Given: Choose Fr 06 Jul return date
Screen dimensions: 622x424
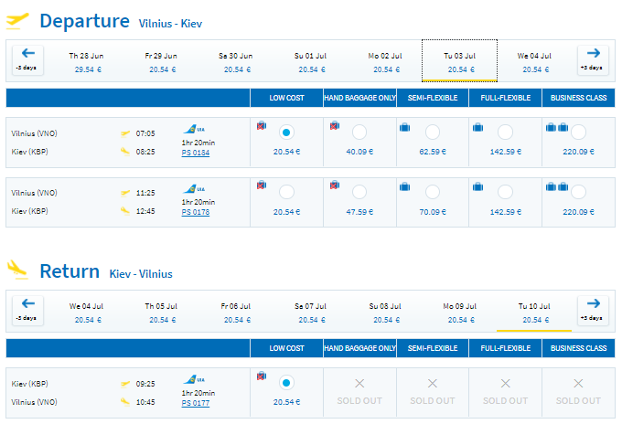Looking at the screenshot, I should [x=236, y=313].
